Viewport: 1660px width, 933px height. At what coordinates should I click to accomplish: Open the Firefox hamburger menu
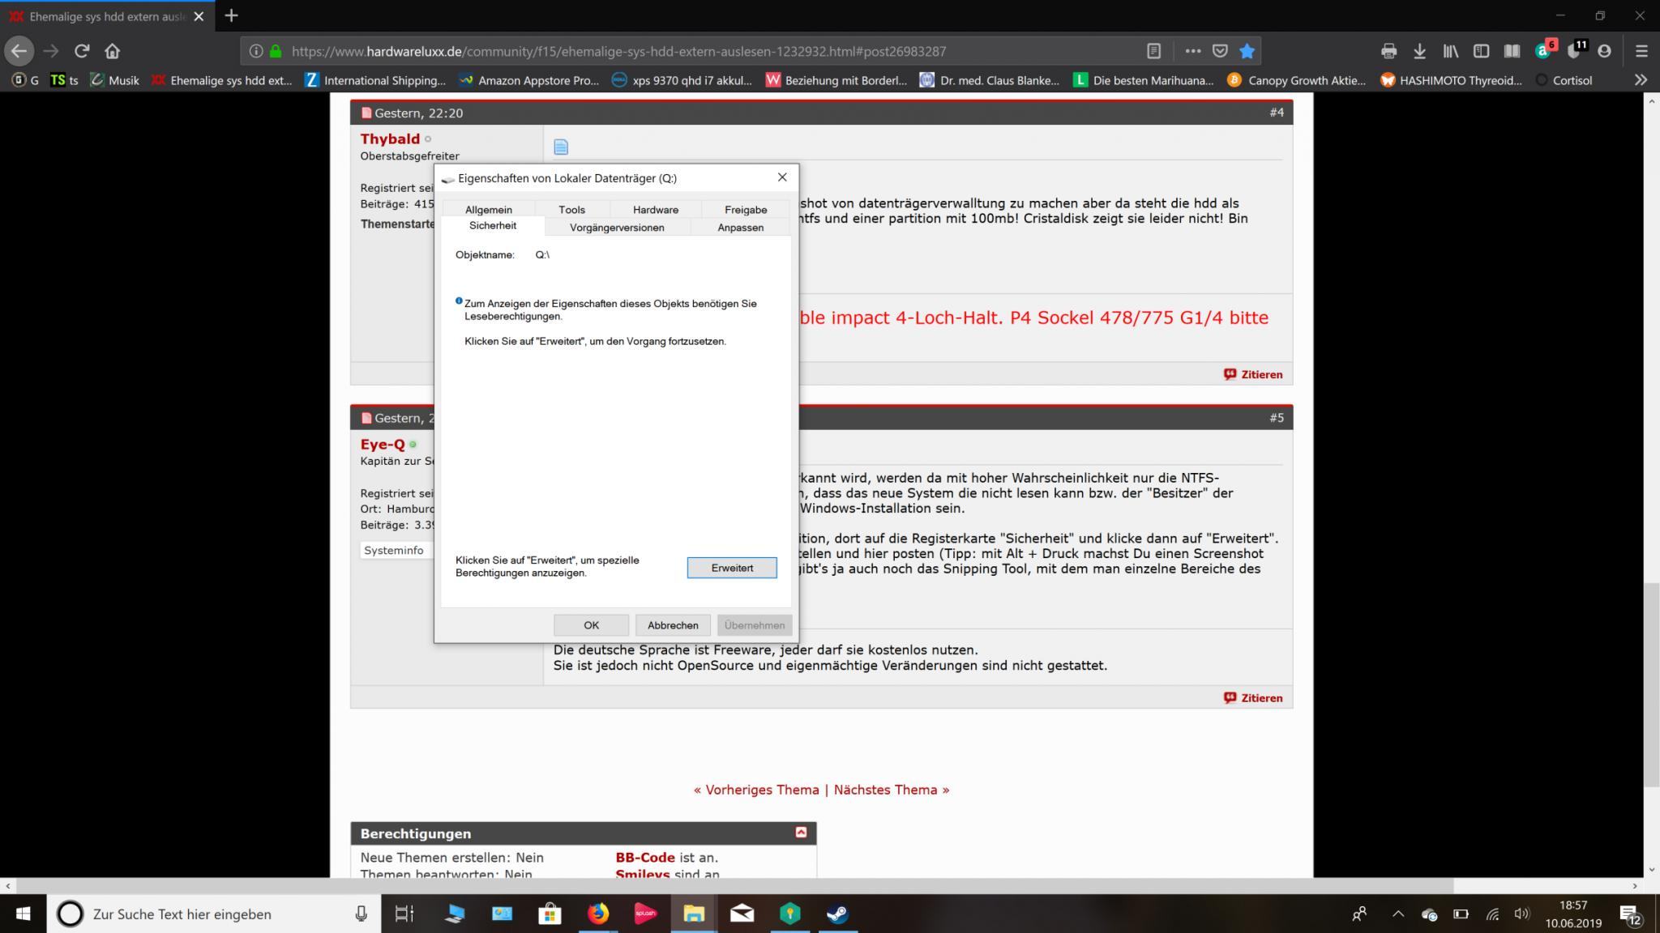[x=1641, y=51]
